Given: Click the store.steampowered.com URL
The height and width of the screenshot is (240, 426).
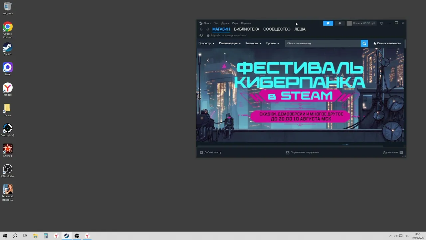Looking at the screenshot, I should pyautogui.click(x=229, y=35).
